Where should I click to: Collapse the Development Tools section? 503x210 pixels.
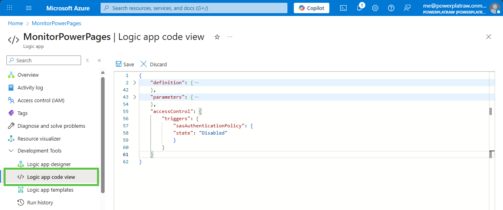(11, 151)
